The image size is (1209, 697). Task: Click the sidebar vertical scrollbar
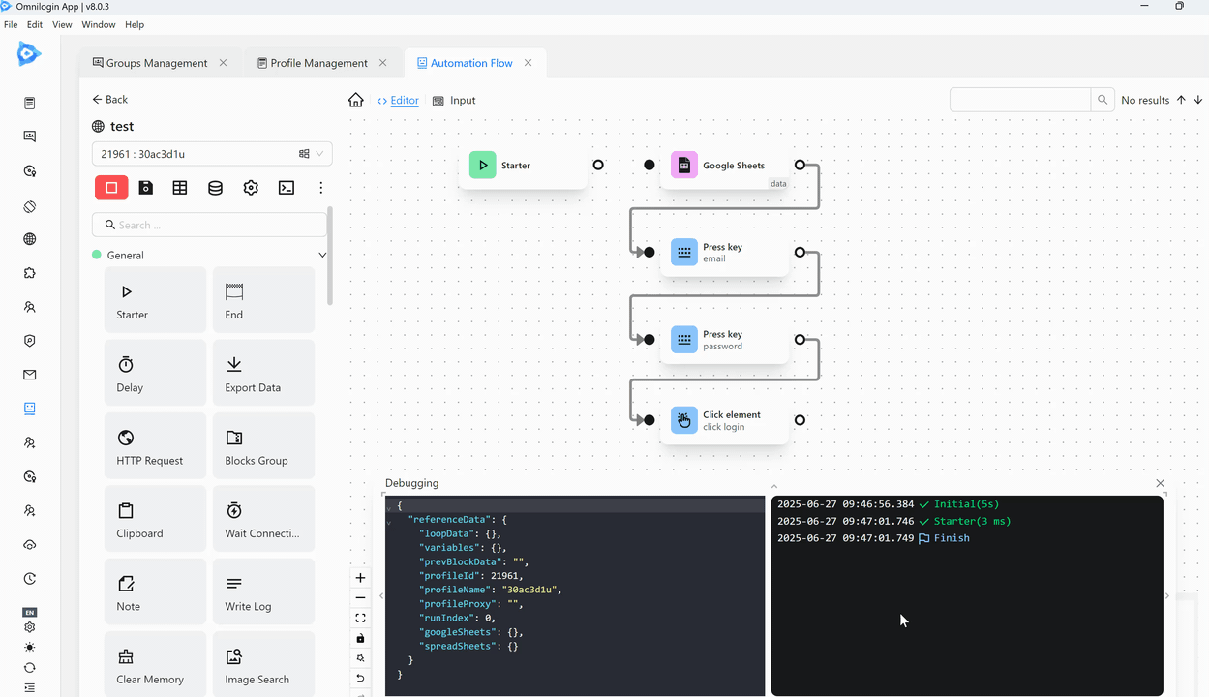(x=330, y=256)
